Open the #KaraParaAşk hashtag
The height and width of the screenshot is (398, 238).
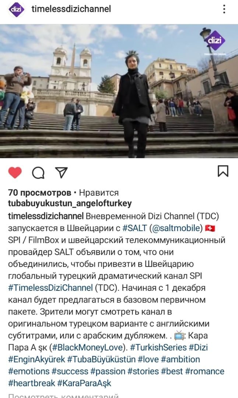[x=84, y=383]
